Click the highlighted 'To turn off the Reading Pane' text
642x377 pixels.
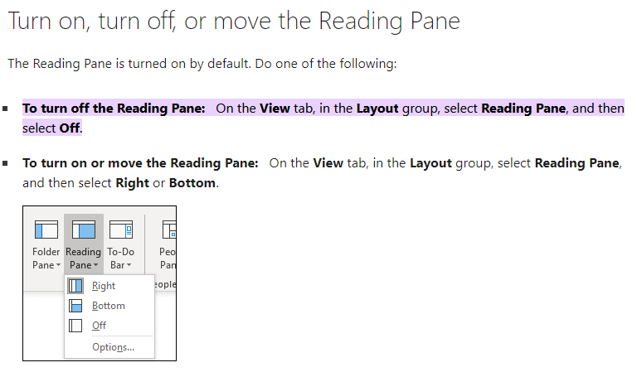click(114, 109)
